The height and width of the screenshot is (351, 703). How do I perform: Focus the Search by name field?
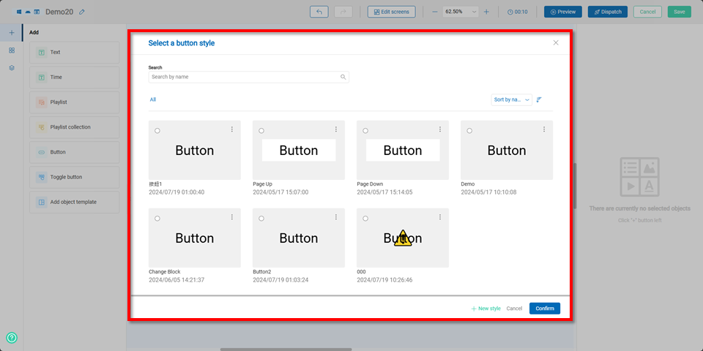[244, 77]
